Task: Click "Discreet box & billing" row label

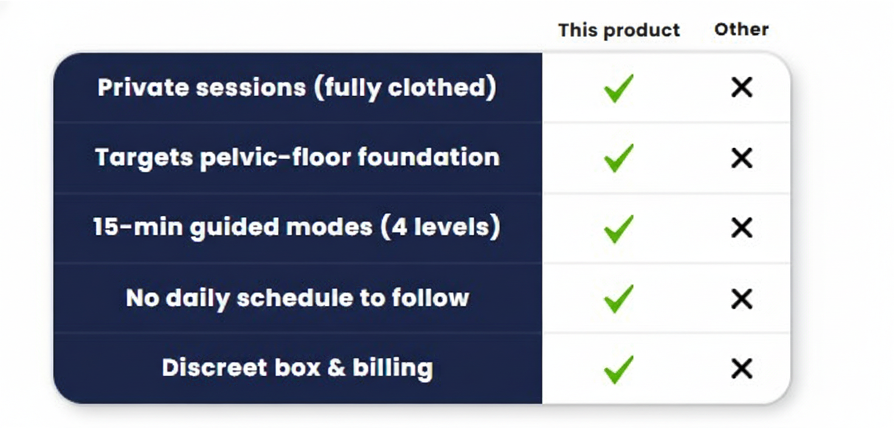Action: 297,368
